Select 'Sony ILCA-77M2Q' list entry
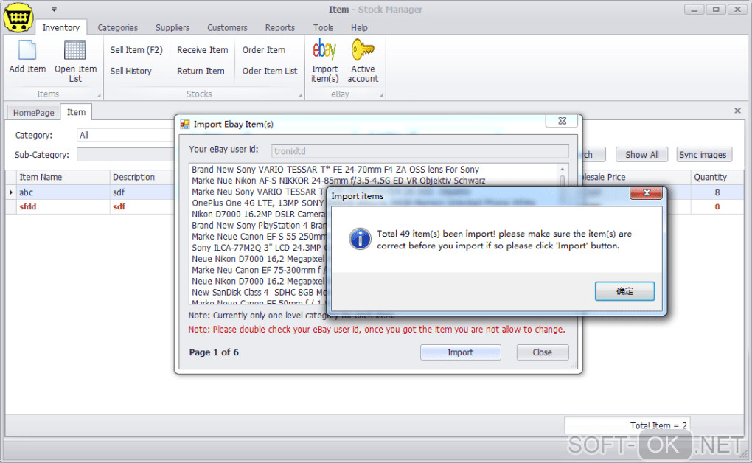752x463 pixels. (258, 248)
